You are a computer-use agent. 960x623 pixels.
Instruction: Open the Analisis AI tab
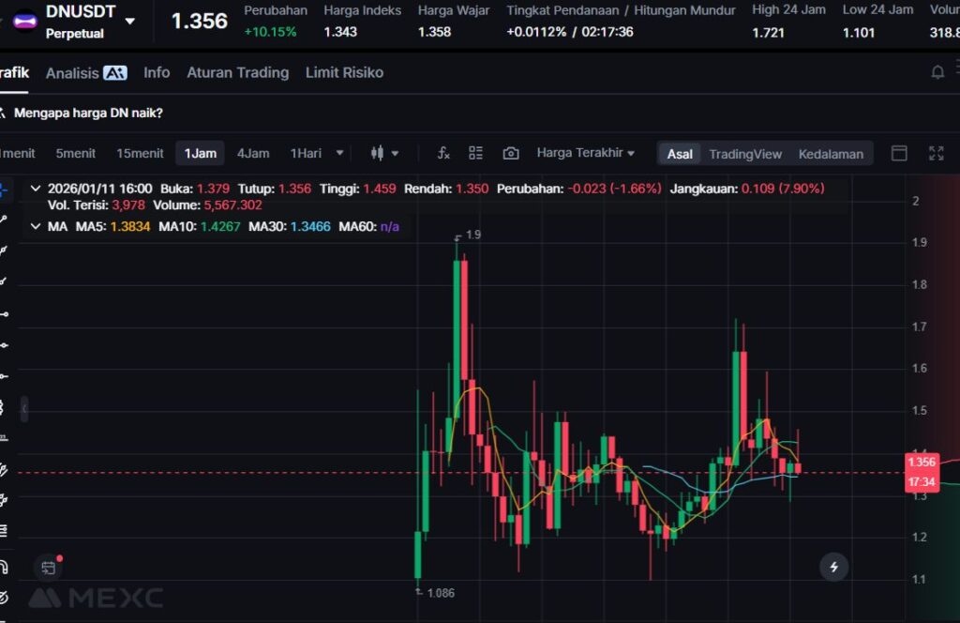[x=85, y=72]
